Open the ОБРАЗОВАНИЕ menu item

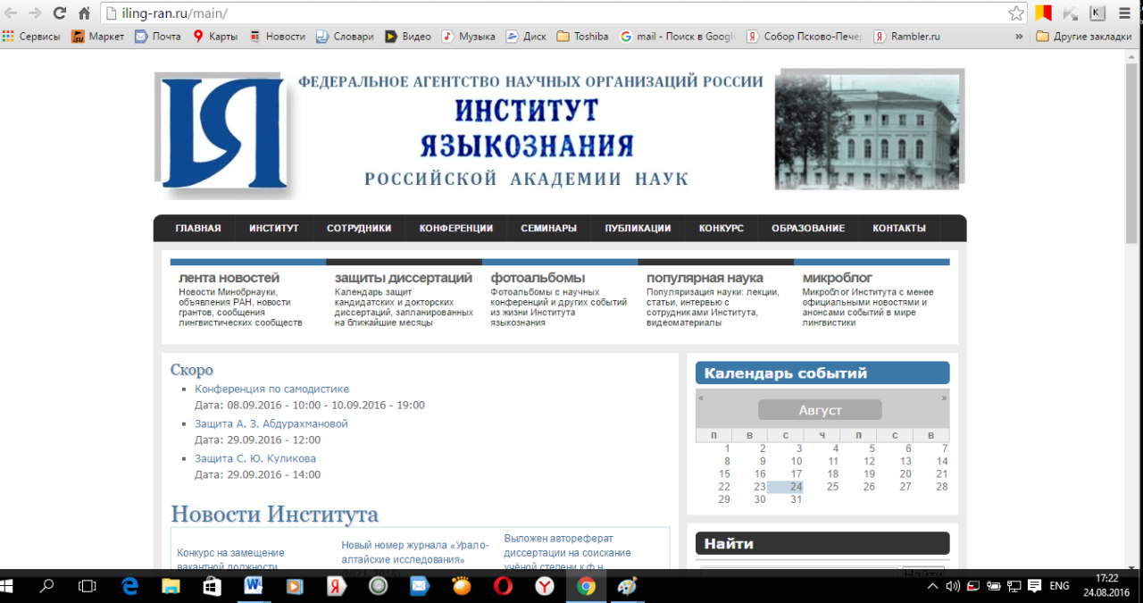pyautogui.click(x=808, y=228)
